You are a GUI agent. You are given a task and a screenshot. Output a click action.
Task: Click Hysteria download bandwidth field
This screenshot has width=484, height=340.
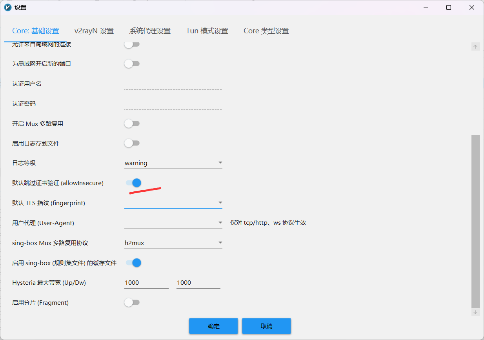pos(198,283)
